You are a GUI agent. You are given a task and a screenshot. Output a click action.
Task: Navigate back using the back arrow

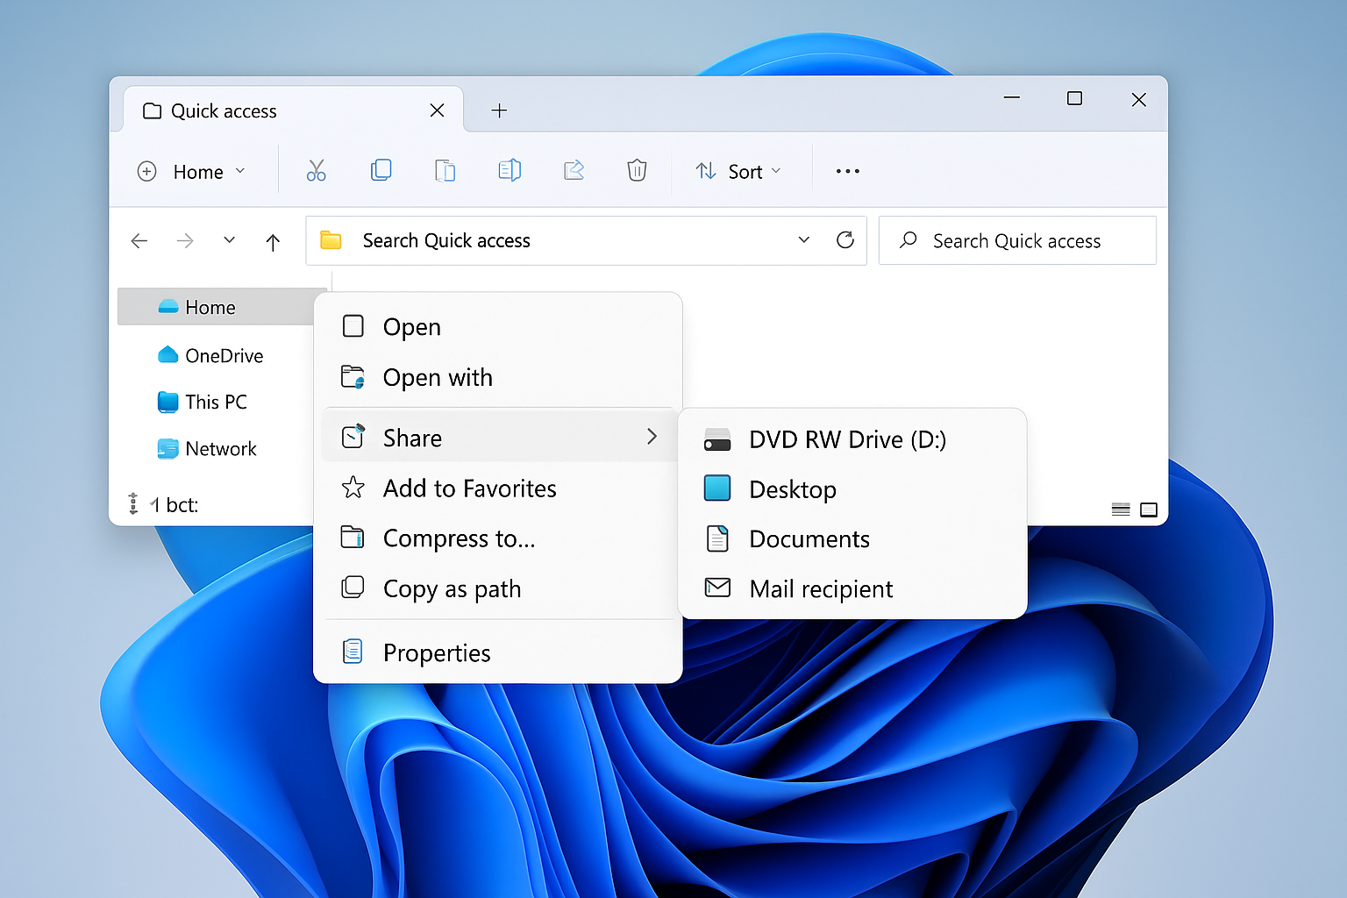point(139,240)
